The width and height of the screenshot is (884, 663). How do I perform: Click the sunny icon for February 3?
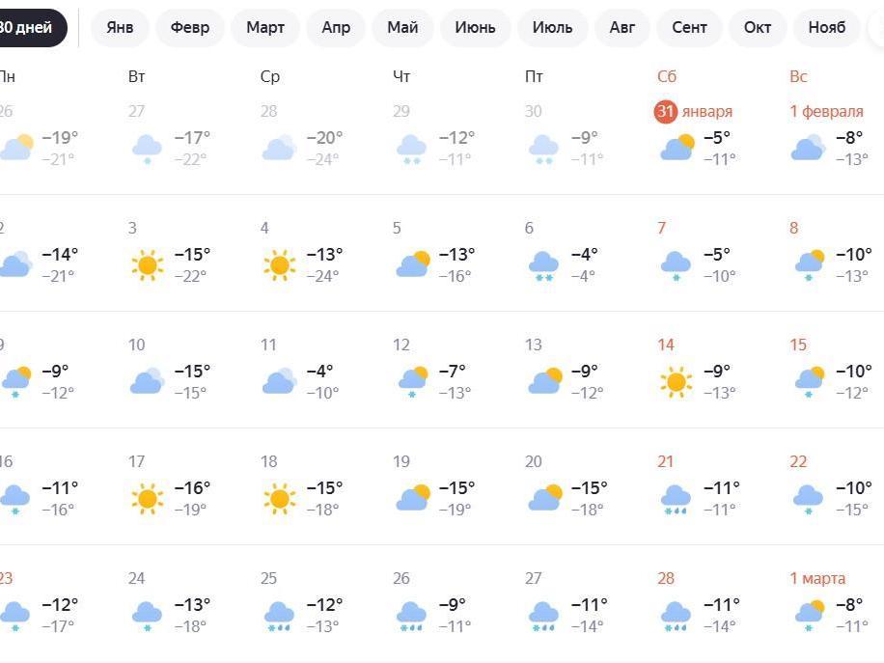[x=148, y=265]
